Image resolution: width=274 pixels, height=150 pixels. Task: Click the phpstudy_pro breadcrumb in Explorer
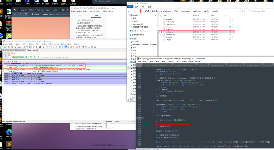pos(166,11)
